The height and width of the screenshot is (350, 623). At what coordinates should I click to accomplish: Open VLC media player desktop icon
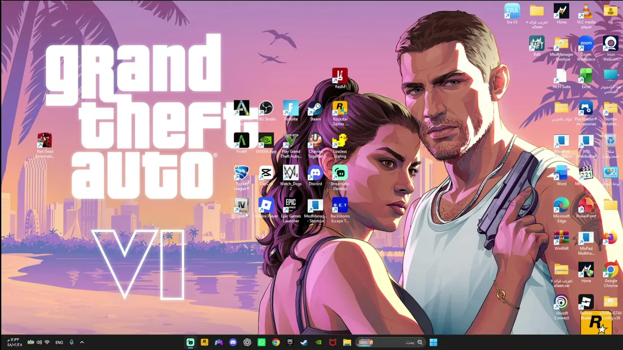coord(586,17)
